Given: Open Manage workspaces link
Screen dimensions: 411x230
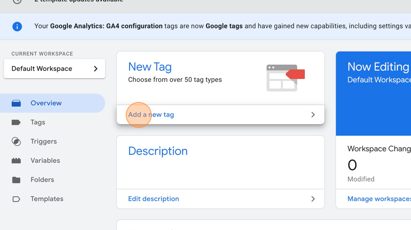Looking at the screenshot, I should (x=379, y=199).
